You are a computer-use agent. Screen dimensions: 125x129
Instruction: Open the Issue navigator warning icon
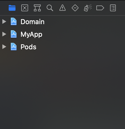coord(62,8)
